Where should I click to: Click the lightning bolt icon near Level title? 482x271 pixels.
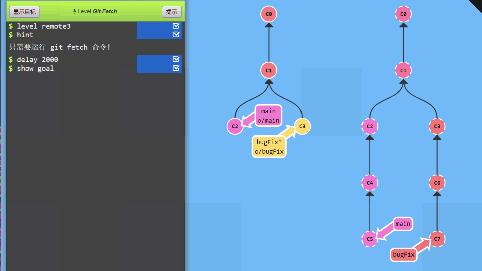(75, 11)
